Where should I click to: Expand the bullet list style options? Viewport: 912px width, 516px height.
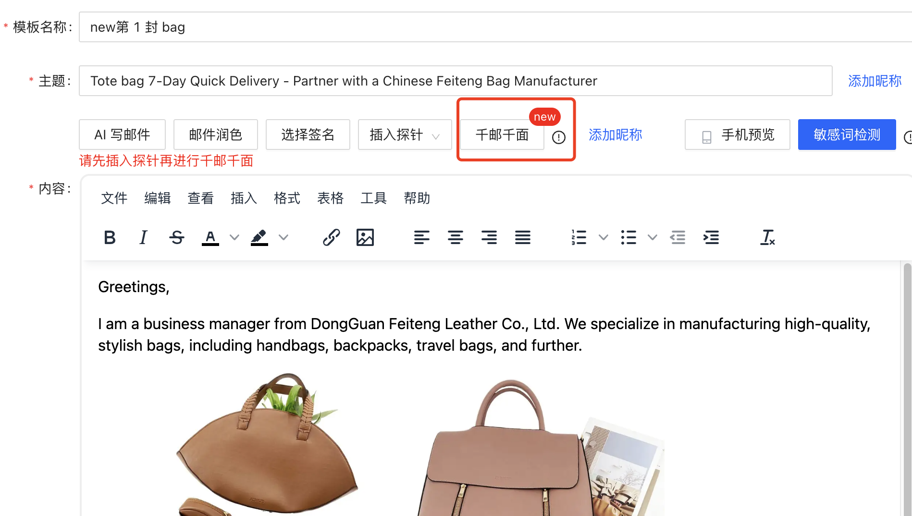pos(652,237)
